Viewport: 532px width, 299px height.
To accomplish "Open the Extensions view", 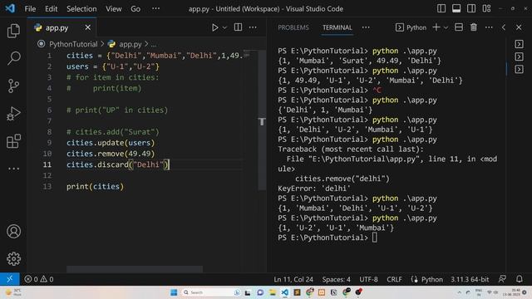I will [x=13, y=141].
